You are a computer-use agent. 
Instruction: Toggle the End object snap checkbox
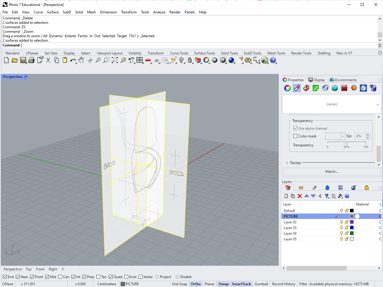pos(5,277)
